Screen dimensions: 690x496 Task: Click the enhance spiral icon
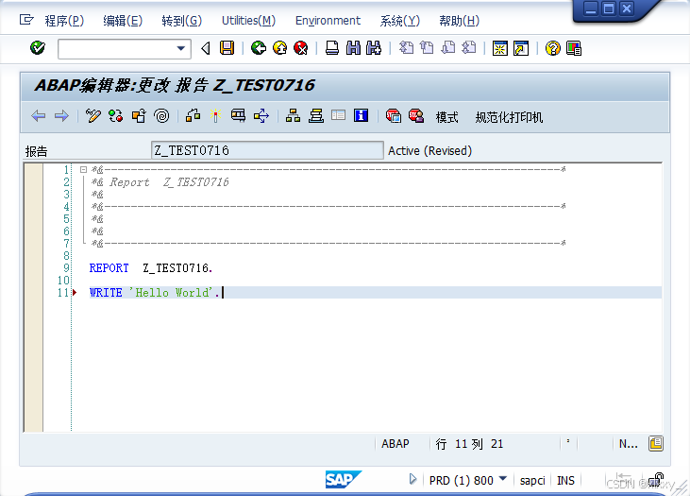[161, 116]
